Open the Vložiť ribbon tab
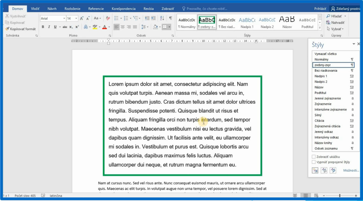 tap(35, 9)
